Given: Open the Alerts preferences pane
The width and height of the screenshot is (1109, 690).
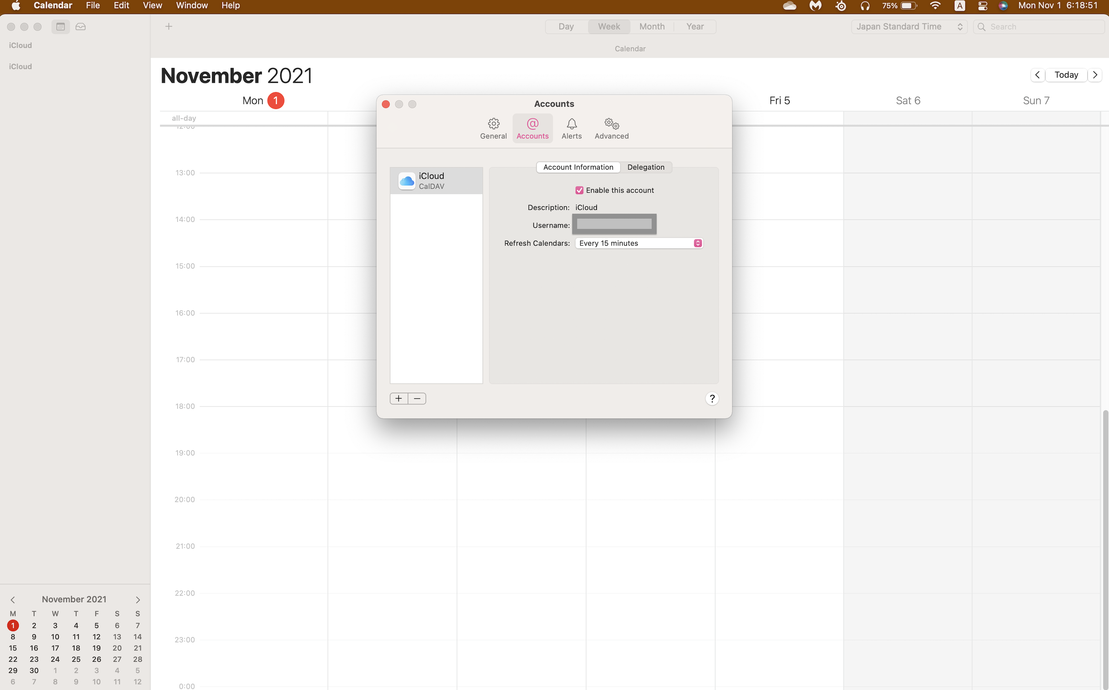Looking at the screenshot, I should [571, 128].
